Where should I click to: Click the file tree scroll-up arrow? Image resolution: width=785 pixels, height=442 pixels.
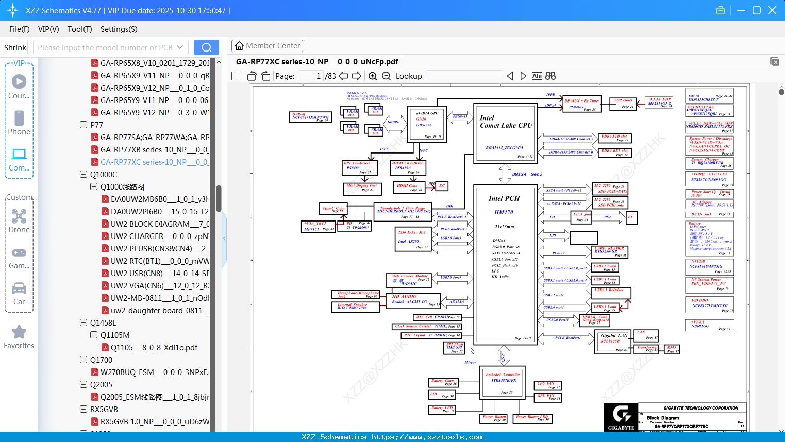(x=219, y=62)
